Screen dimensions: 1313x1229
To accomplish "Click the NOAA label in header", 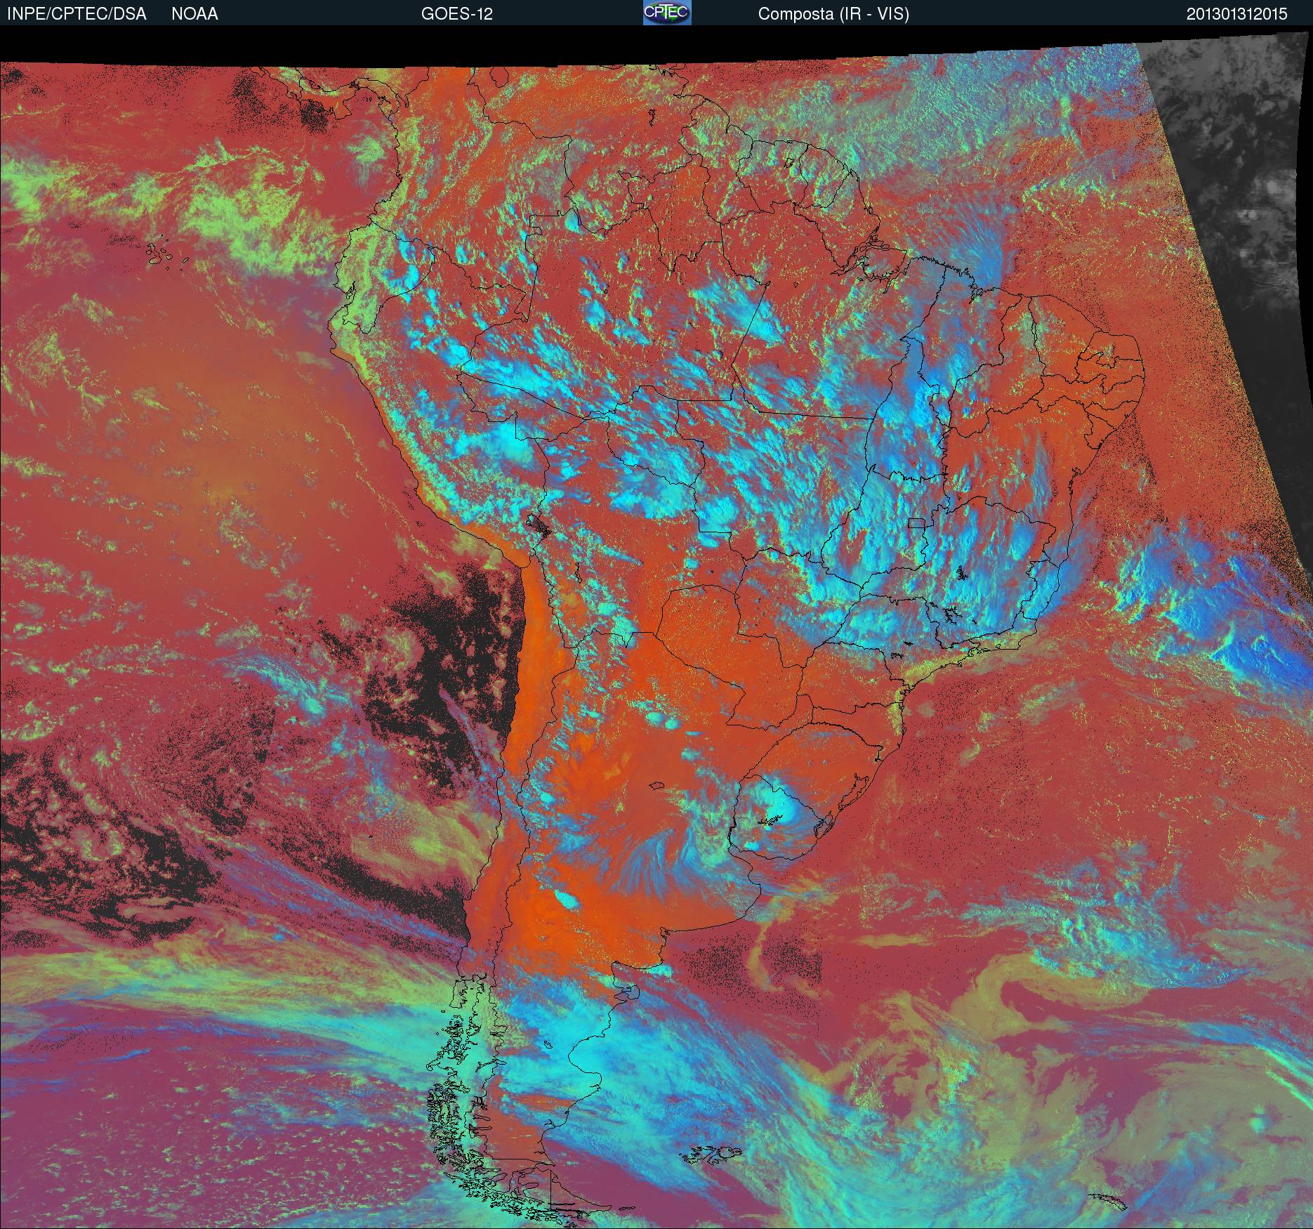I will point(194,14).
